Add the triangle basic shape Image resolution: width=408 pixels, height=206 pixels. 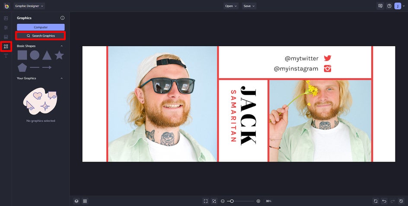tap(47, 55)
